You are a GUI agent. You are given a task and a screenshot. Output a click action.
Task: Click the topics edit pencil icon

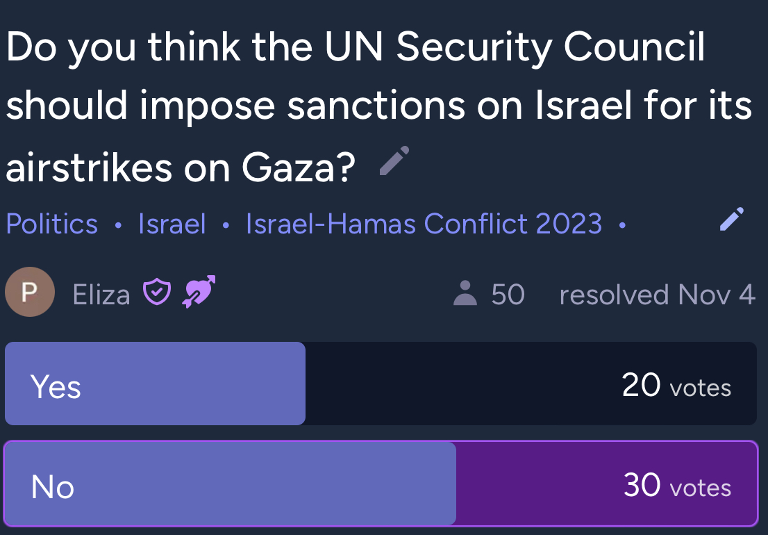tap(732, 218)
